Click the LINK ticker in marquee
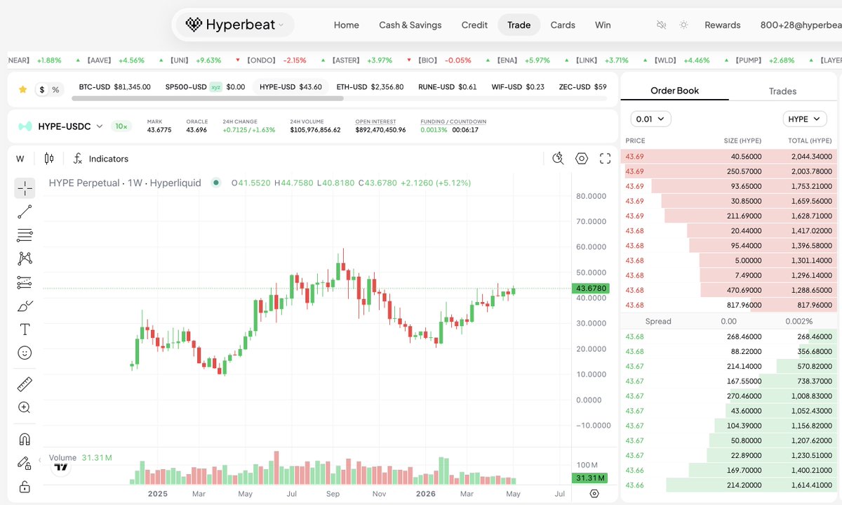842x505 pixels. (595, 60)
